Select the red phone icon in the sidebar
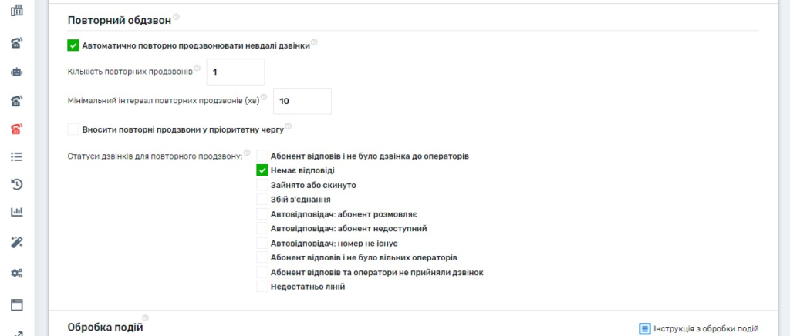The width and height of the screenshot is (790, 336). [16, 129]
